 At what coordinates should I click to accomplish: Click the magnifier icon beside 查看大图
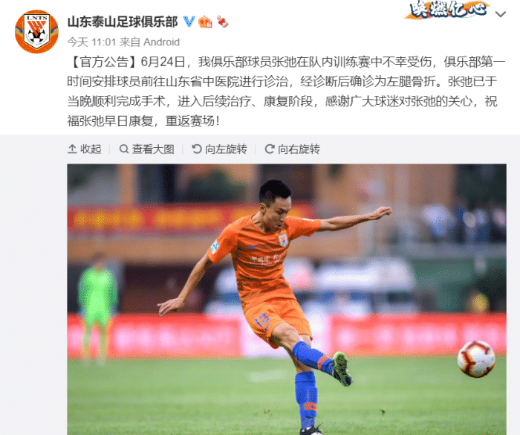click(x=124, y=149)
